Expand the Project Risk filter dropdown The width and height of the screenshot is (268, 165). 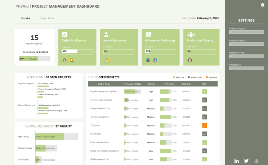point(246,68)
